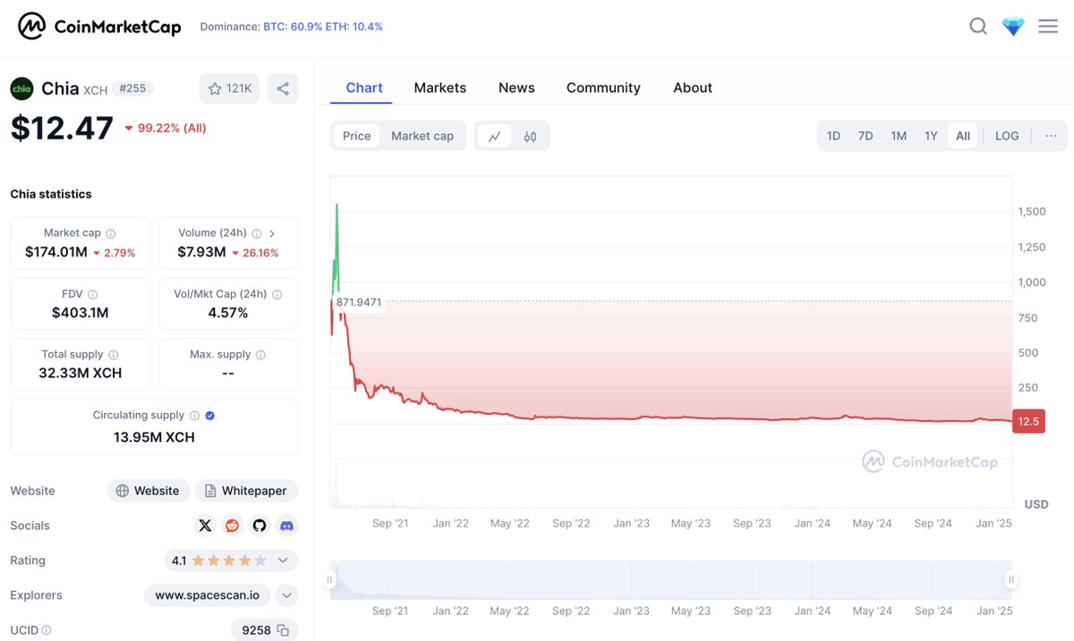Copy the UCID 9258 value

pos(285,629)
